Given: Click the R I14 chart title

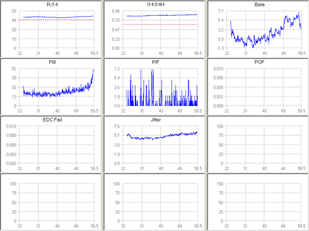Looking at the screenshot, I should pyautogui.click(x=52, y=4).
